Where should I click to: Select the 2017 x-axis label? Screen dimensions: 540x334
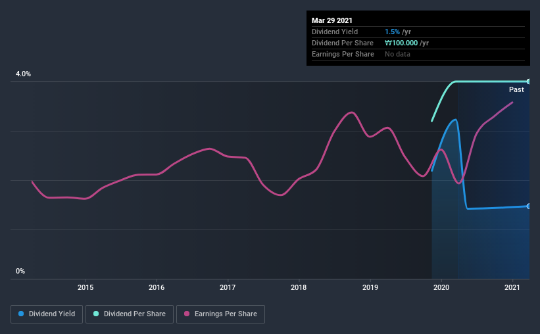tap(228, 287)
